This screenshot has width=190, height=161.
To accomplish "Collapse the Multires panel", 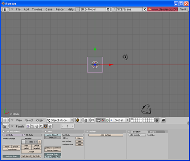I will point(87,131).
